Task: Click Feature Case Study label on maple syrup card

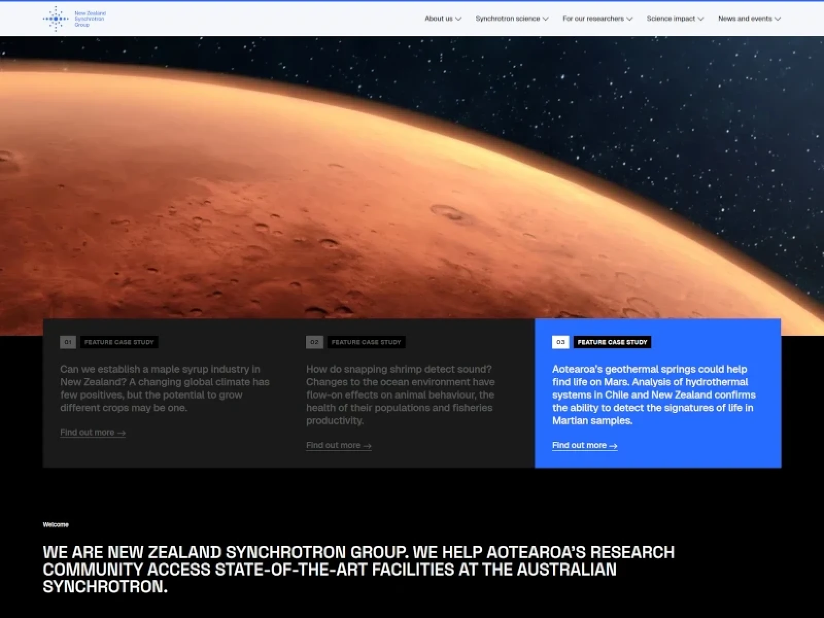Action: pos(119,342)
